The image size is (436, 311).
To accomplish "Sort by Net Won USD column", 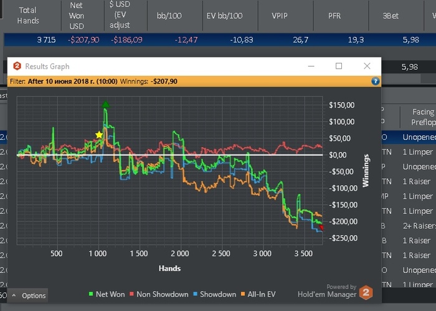I will (x=76, y=16).
